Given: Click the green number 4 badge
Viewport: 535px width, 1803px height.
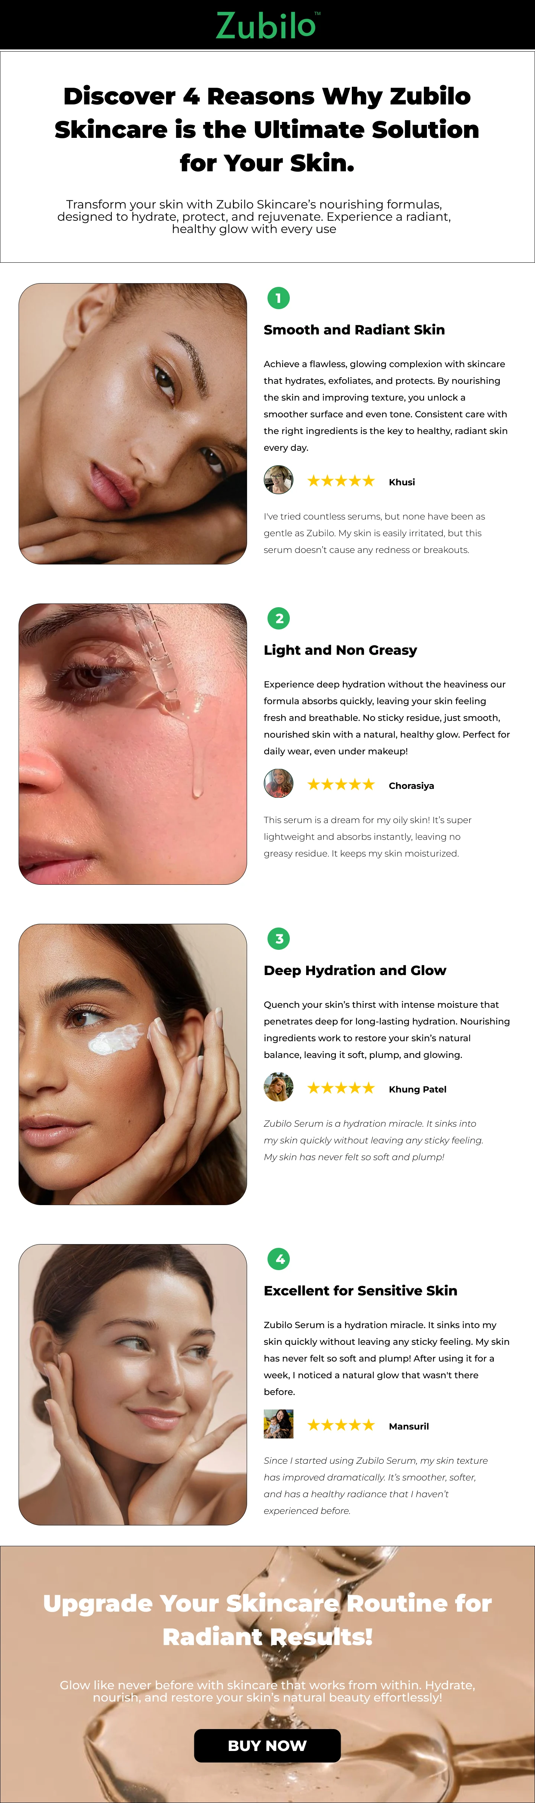Looking at the screenshot, I should click(278, 1259).
